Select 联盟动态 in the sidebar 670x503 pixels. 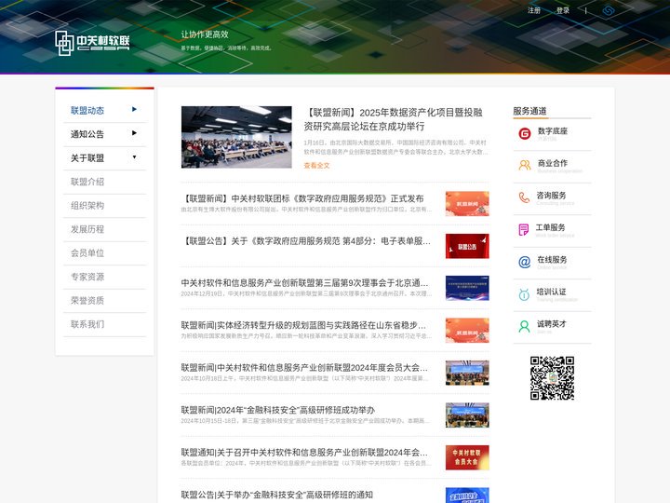coord(87,110)
